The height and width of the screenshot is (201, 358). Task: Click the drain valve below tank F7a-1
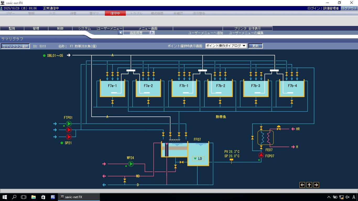pos(112,102)
